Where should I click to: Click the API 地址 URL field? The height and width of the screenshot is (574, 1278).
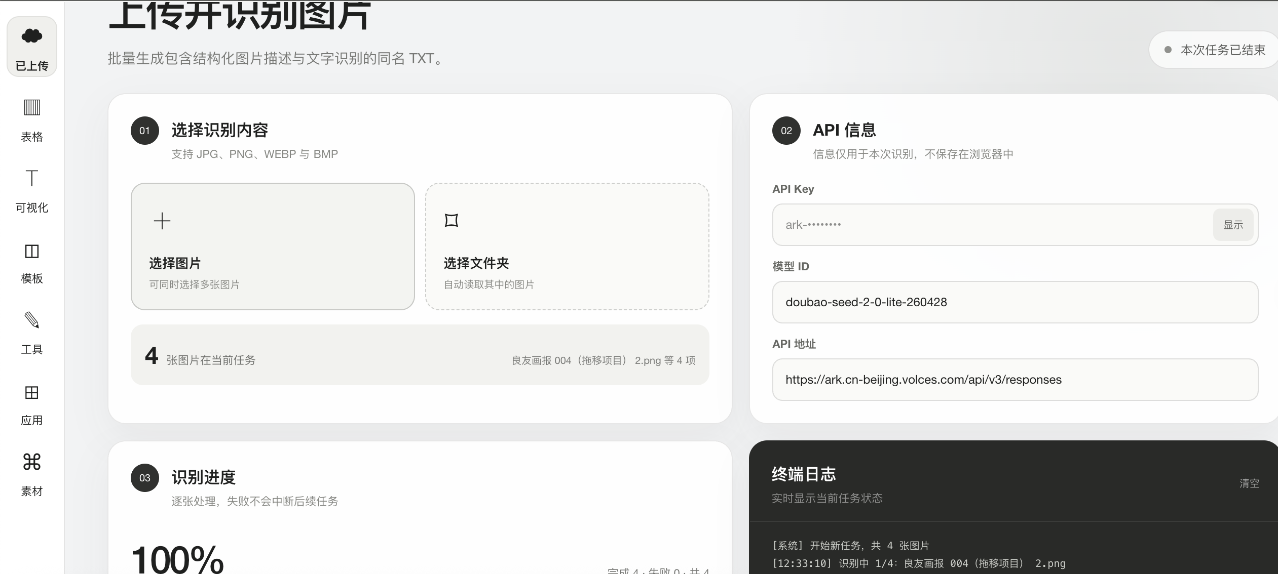(1015, 380)
